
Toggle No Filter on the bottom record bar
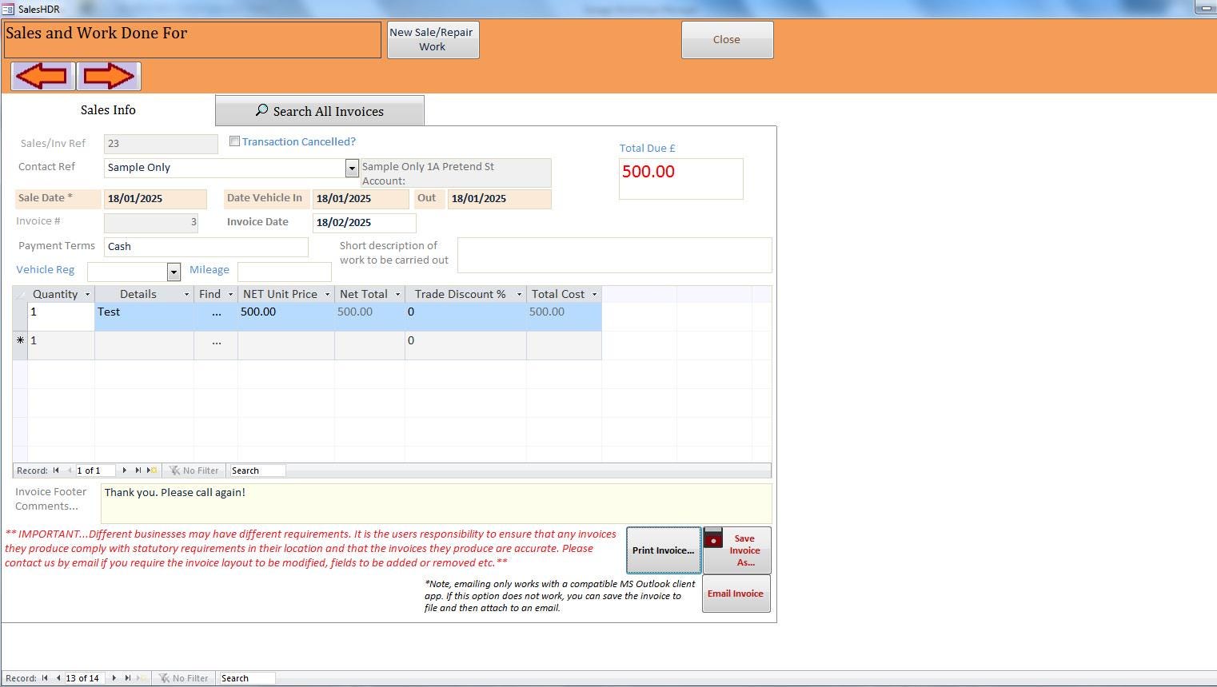pyautogui.click(x=184, y=677)
